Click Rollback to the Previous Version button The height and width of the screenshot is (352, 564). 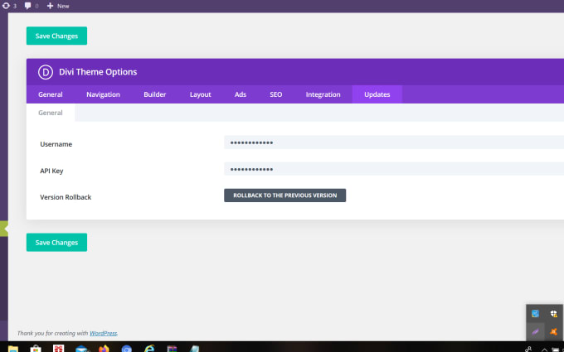pos(284,195)
